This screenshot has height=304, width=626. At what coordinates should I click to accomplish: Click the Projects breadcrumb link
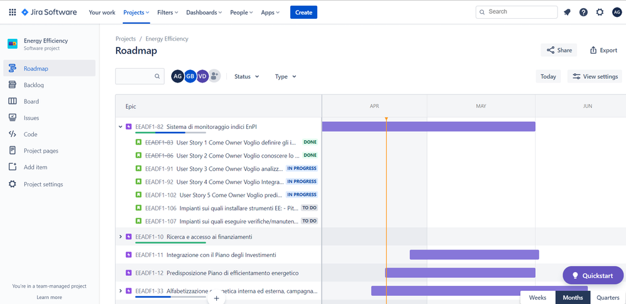[x=125, y=39]
